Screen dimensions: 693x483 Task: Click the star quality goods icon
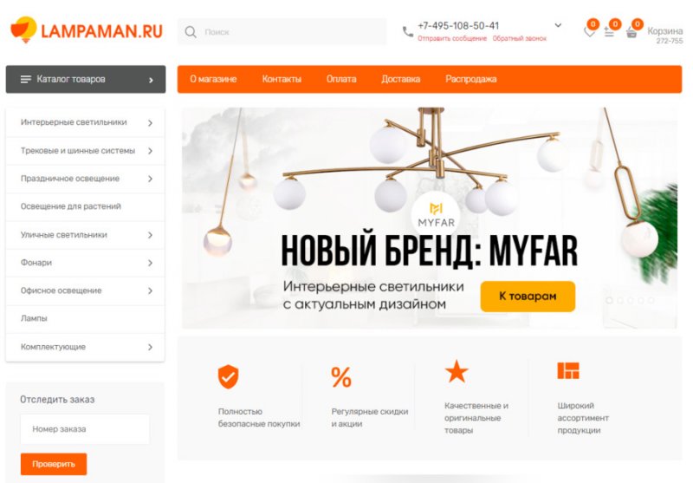click(x=457, y=371)
